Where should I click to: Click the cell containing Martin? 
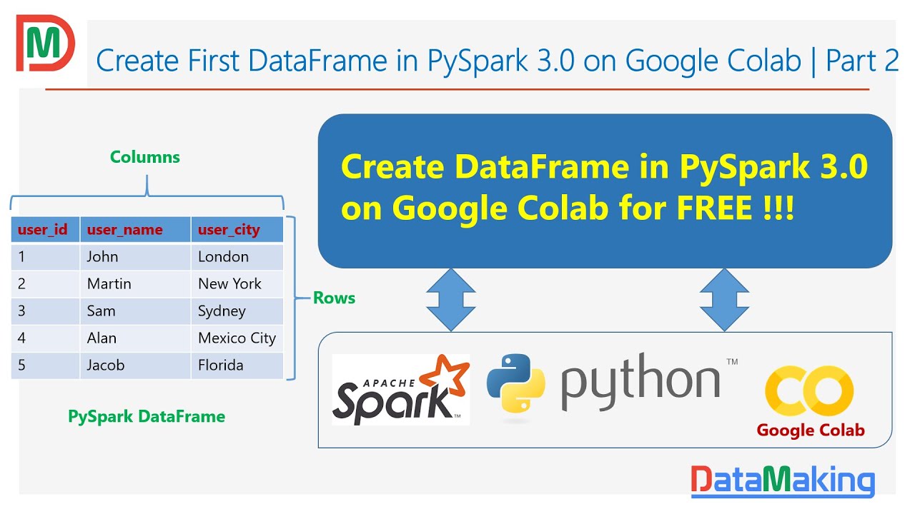(136, 284)
